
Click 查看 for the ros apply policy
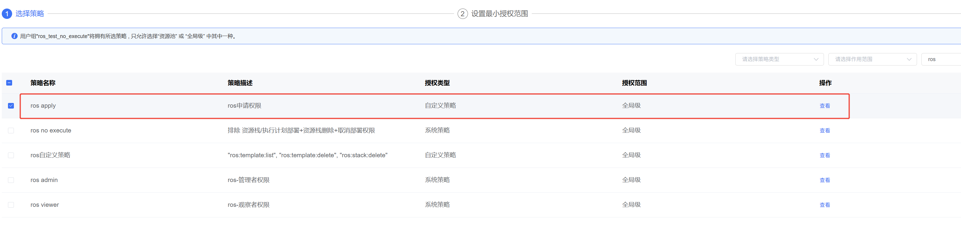(825, 106)
